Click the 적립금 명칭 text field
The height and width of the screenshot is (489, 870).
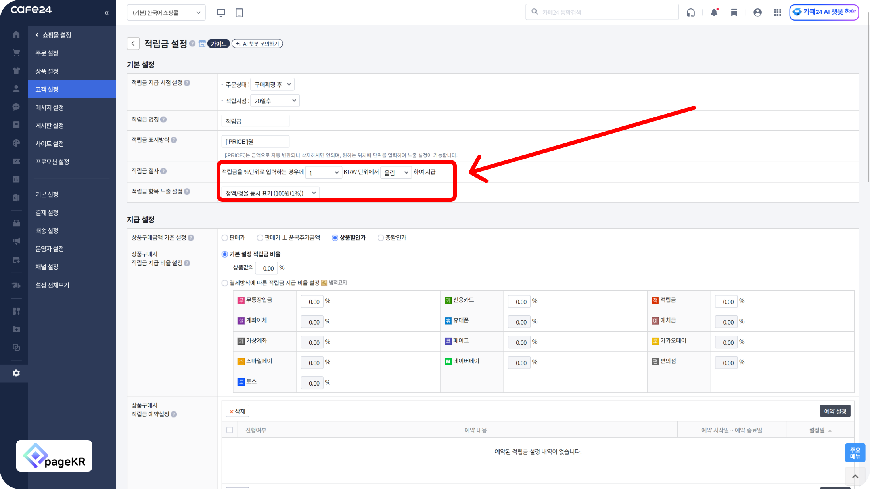pyautogui.click(x=255, y=121)
